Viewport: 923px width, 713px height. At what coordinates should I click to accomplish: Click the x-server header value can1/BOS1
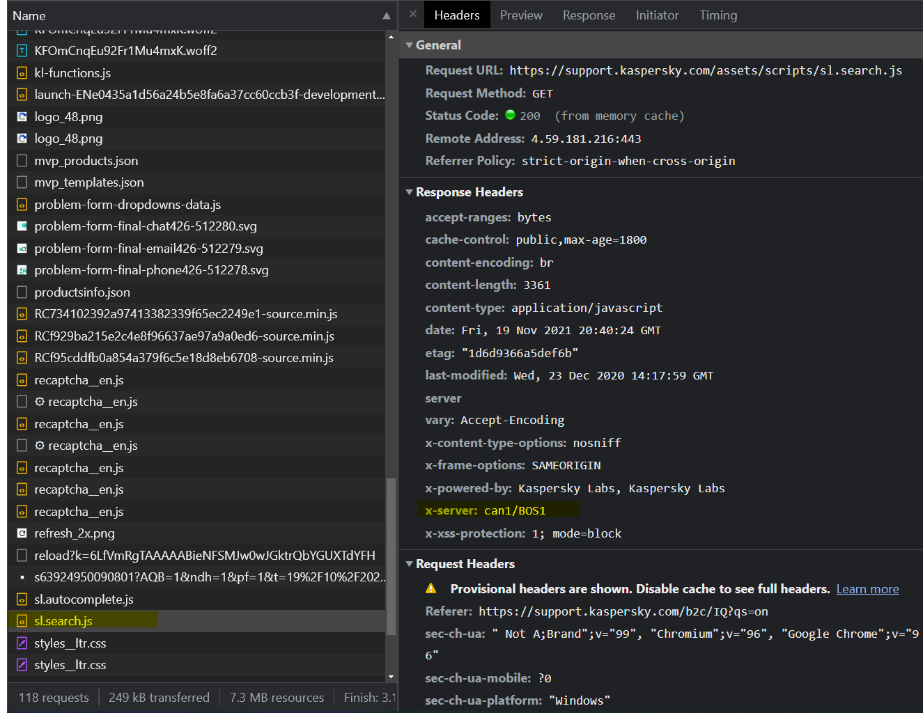(515, 511)
